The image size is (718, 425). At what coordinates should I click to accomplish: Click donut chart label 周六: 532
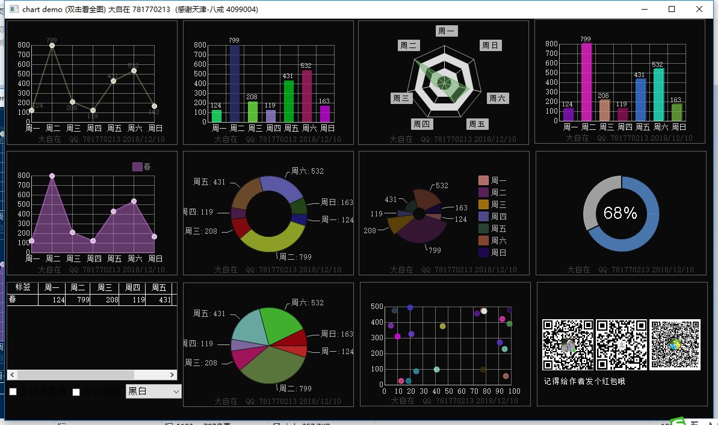tap(308, 171)
